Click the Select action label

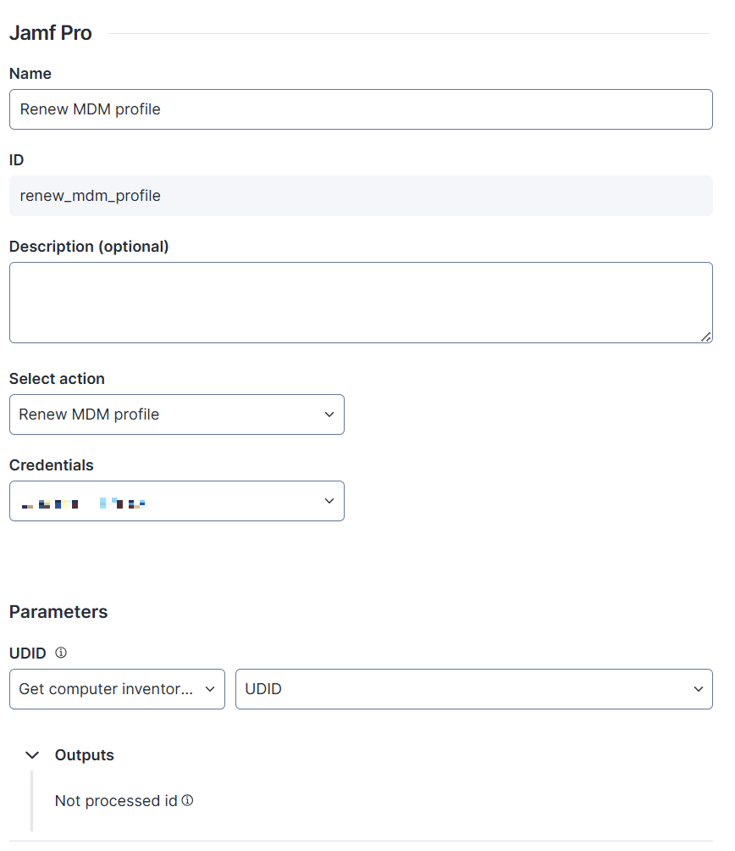[57, 379]
